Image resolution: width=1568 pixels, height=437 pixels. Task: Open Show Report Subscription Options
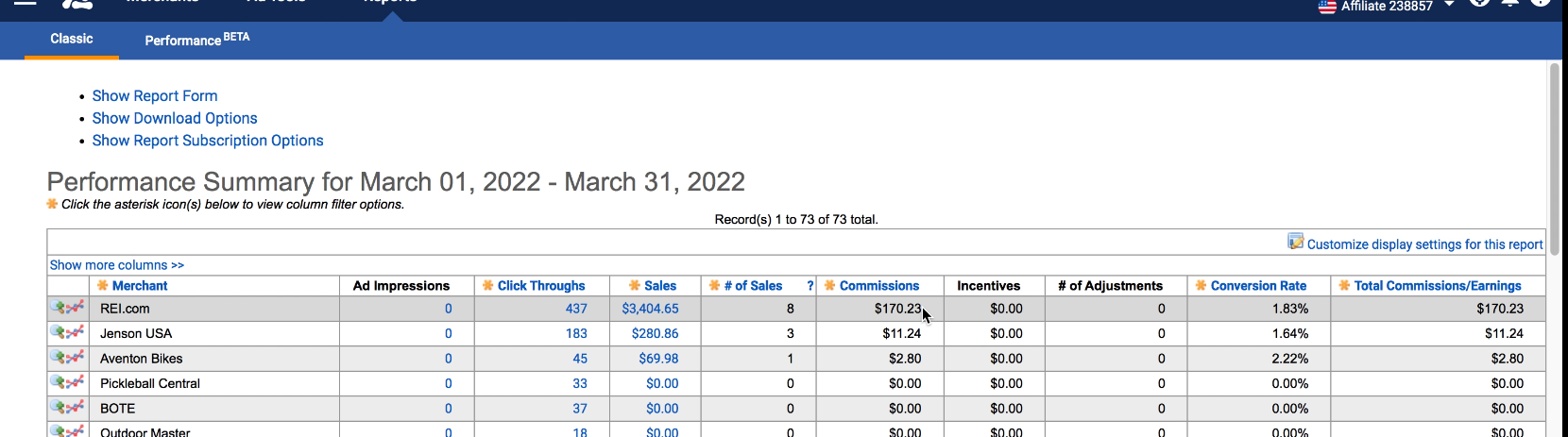click(x=208, y=141)
